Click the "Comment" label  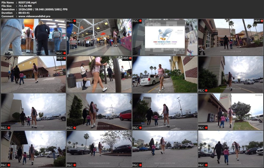[x=7, y=16]
